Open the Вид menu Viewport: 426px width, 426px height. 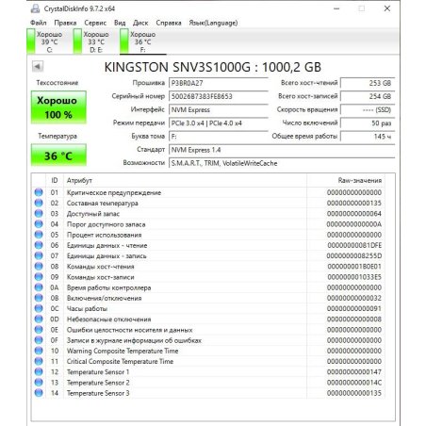pyautogui.click(x=120, y=23)
